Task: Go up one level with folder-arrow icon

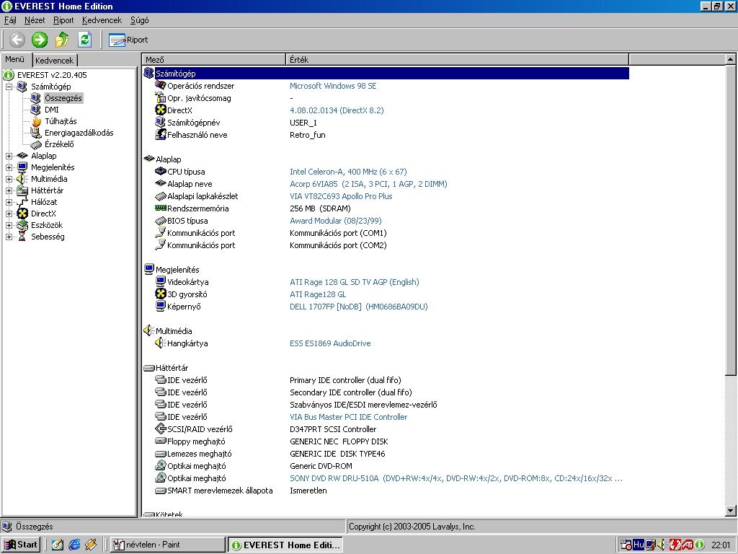Action: tap(62, 40)
